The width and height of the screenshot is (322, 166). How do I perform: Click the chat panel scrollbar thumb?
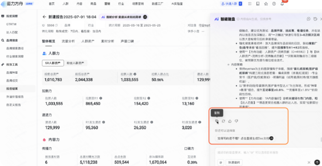point(321,140)
